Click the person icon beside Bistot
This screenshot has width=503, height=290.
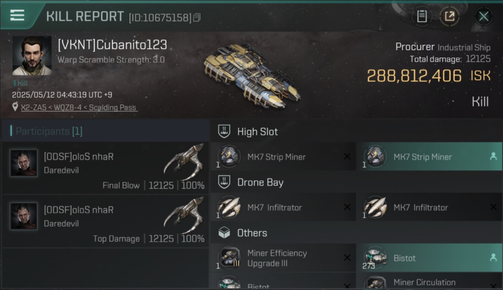[x=493, y=257]
